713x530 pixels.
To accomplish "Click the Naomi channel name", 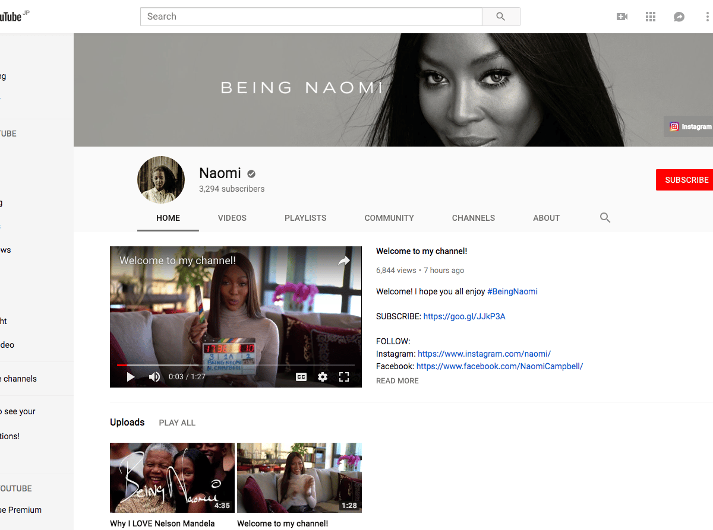I will point(220,173).
